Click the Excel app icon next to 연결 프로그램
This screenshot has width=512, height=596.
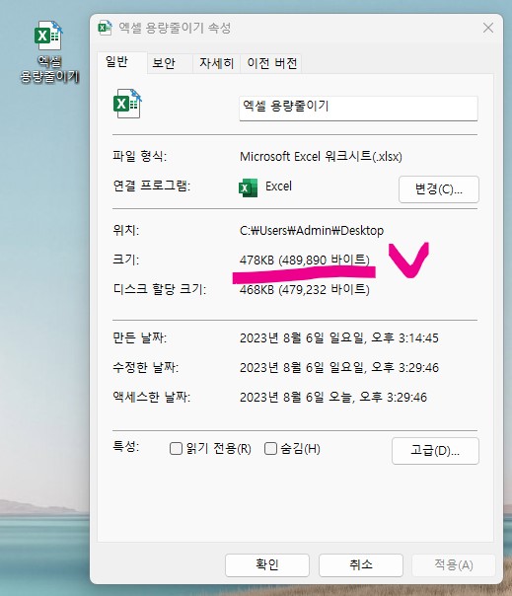click(248, 187)
